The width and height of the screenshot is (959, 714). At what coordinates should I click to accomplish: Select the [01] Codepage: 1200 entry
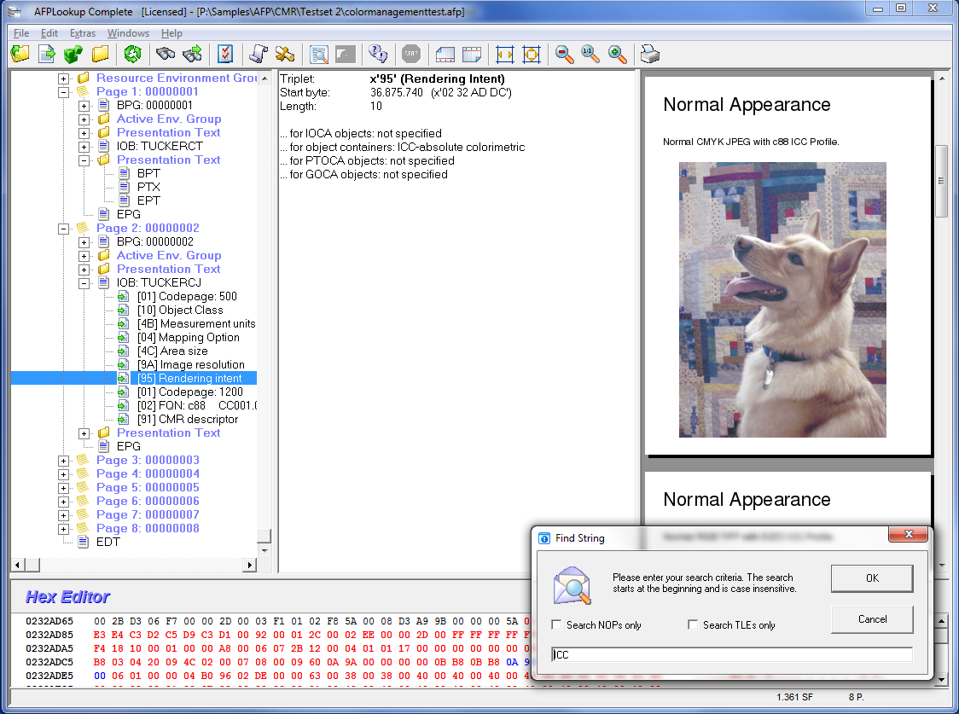click(190, 392)
